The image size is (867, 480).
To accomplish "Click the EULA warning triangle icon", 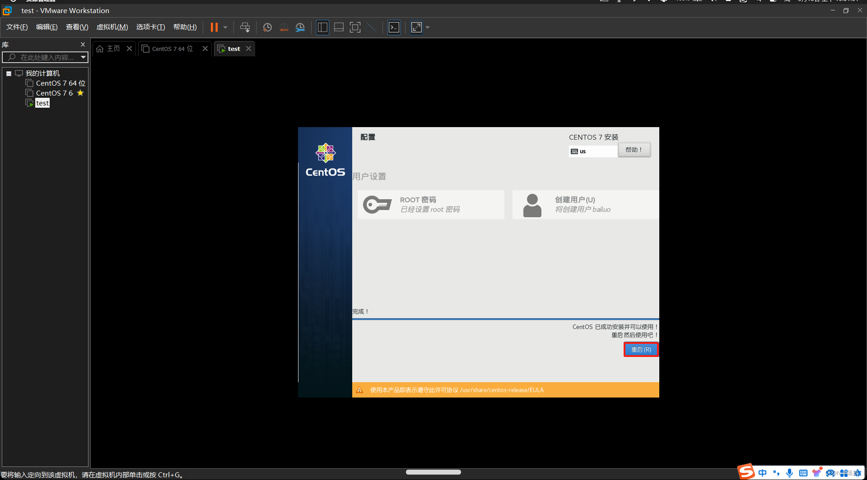I will tap(359, 390).
